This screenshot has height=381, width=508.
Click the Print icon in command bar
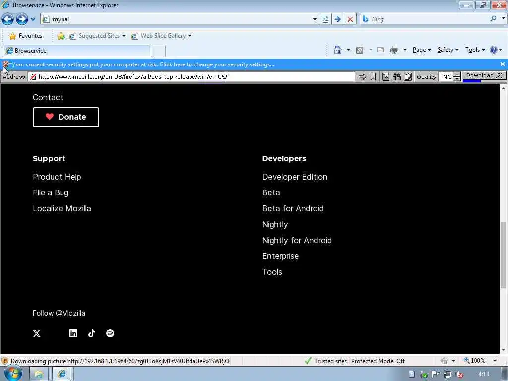394,50
